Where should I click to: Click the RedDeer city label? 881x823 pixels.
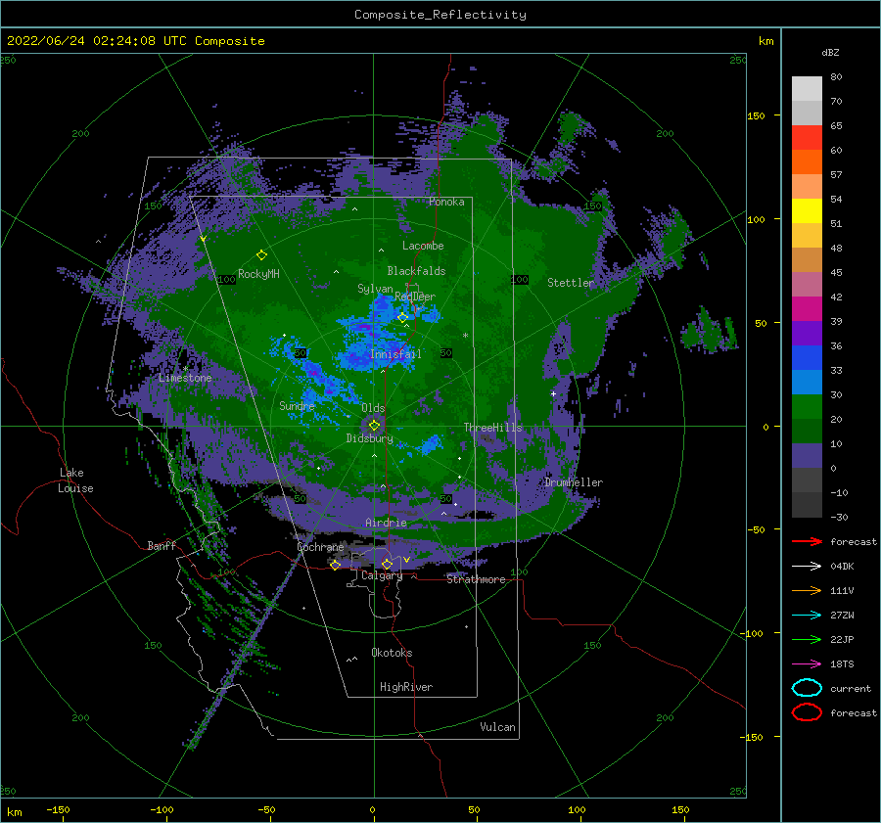click(415, 297)
